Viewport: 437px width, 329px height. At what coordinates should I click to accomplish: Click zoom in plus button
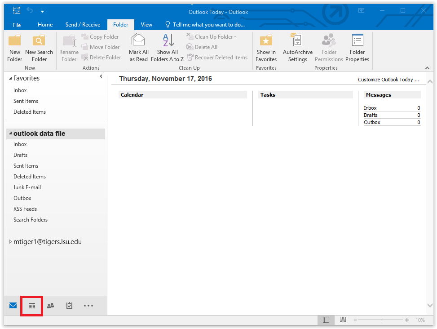pyautogui.click(x=407, y=320)
